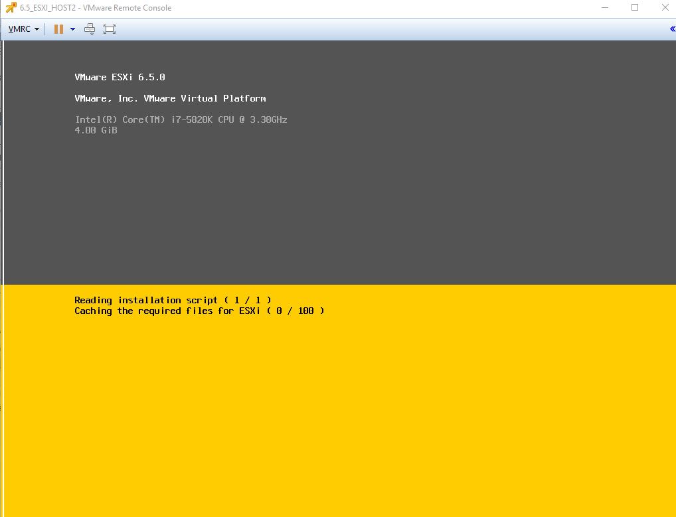This screenshot has height=517, width=676.
Task: Expand the power options arrow beside pause
Action: [x=72, y=29]
